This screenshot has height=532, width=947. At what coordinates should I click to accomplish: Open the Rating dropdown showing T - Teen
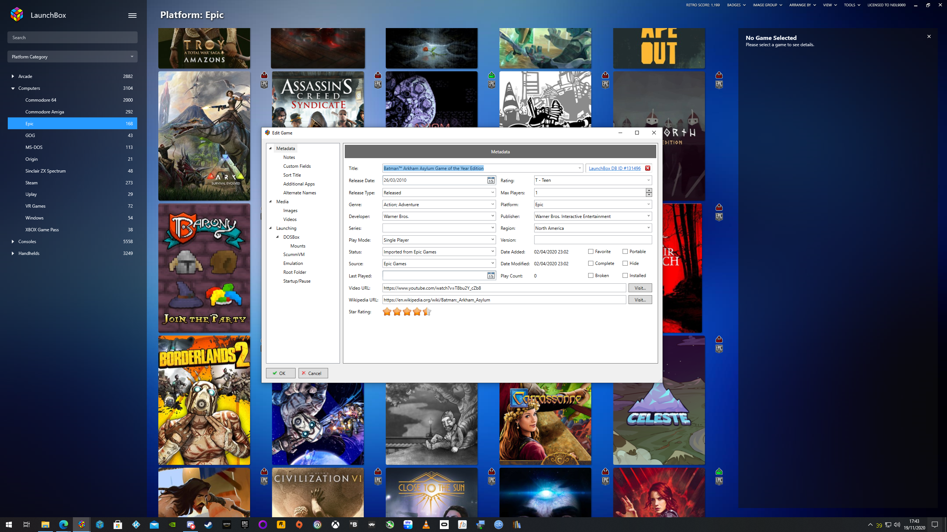[648, 180]
